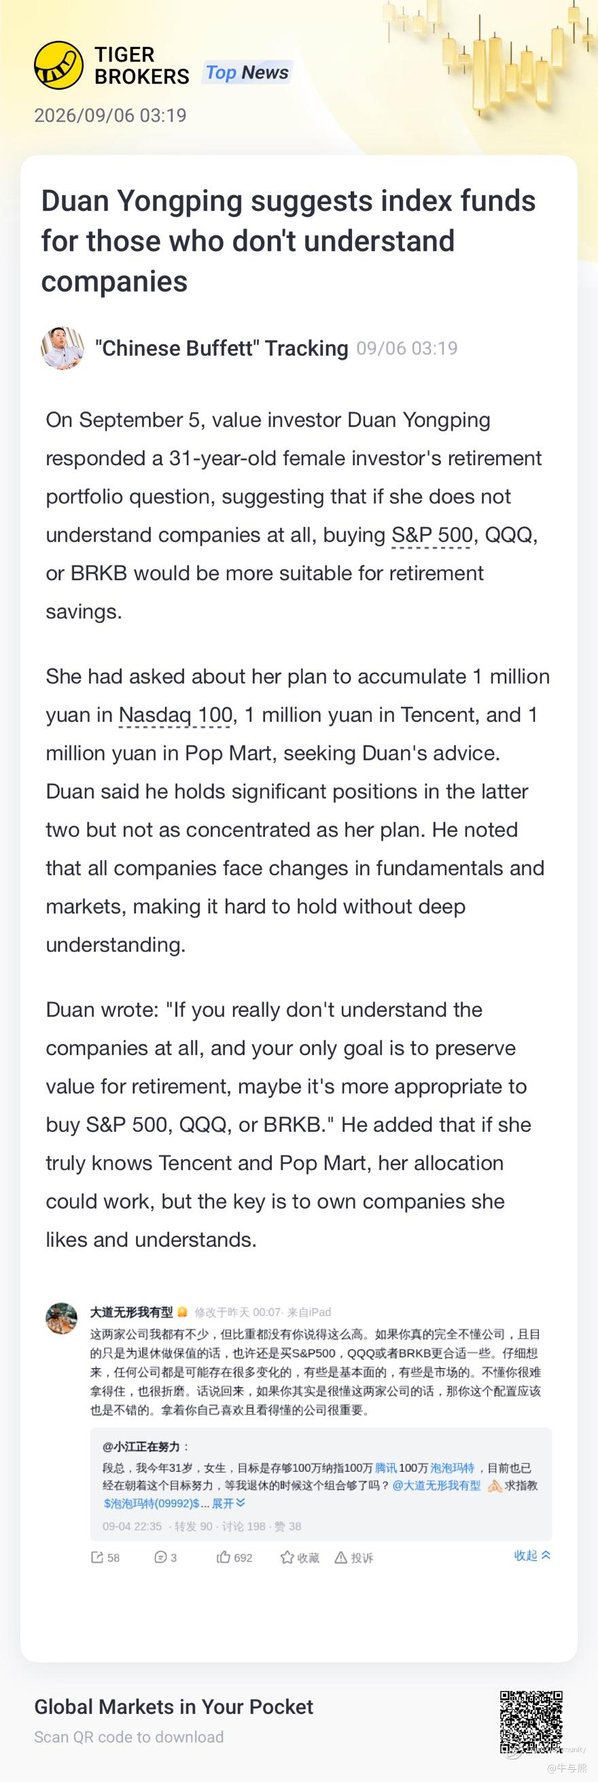Expand the quoted post with 展开
The width and height of the screenshot is (598, 1782).
tap(228, 1503)
